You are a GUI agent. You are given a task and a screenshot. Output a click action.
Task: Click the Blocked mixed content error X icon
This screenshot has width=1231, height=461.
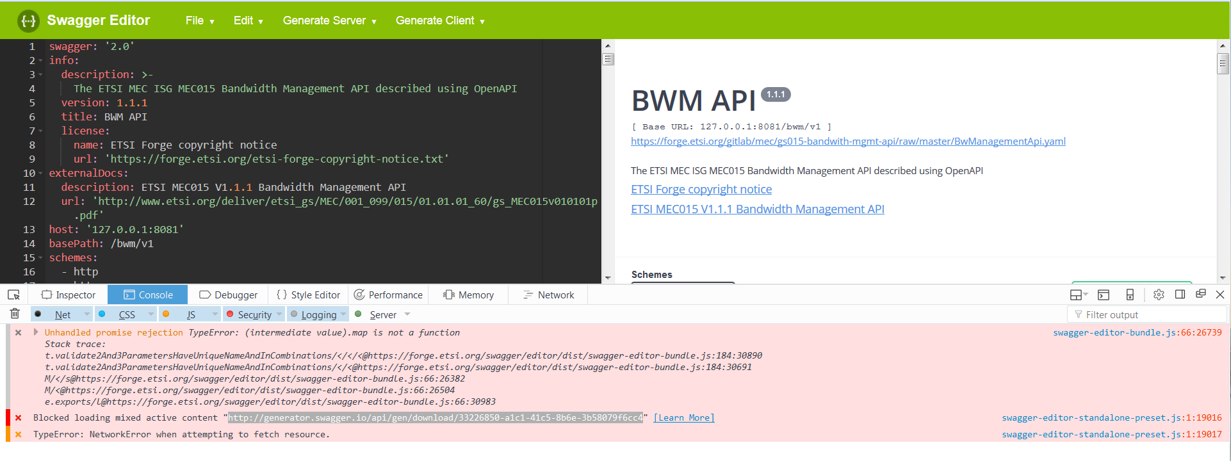click(19, 417)
